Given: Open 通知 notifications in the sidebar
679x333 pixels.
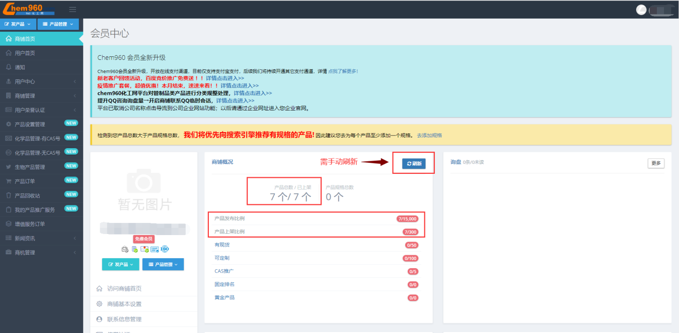Looking at the screenshot, I should (41, 67).
